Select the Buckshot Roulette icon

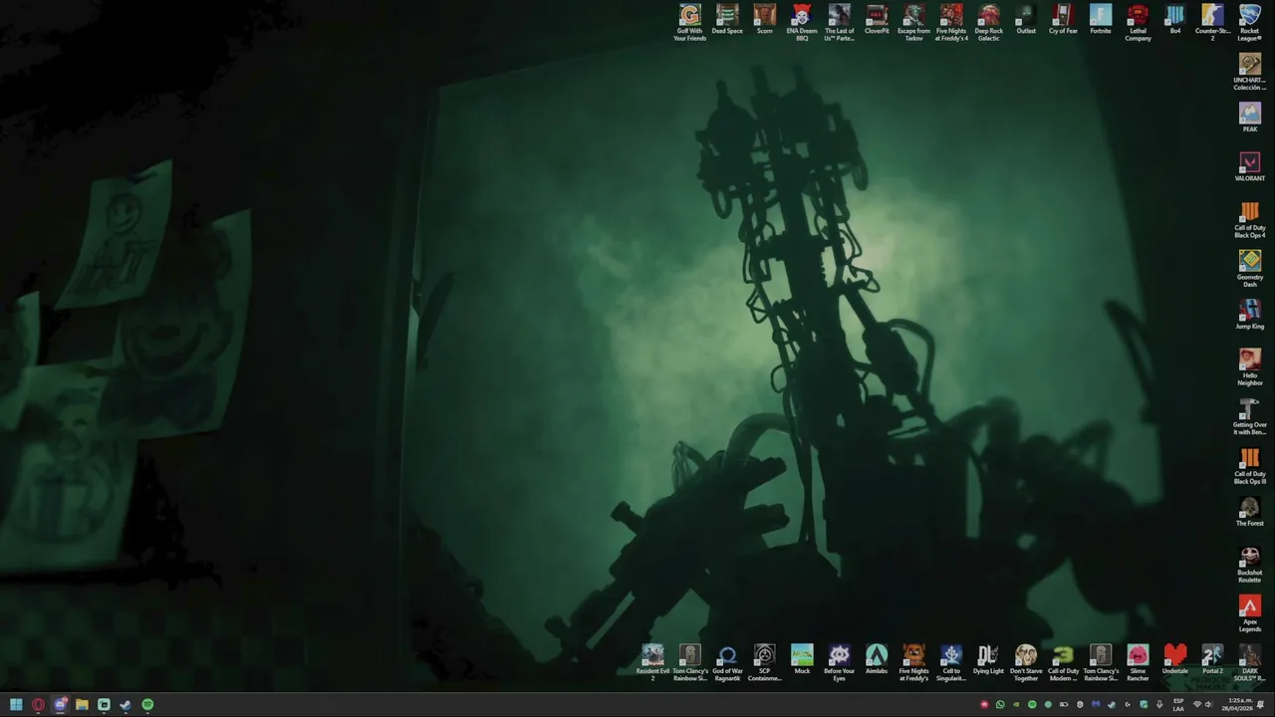[x=1250, y=565]
